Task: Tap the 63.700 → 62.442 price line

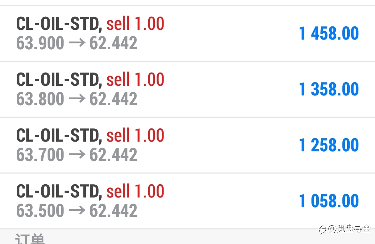Action: [x=77, y=154]
